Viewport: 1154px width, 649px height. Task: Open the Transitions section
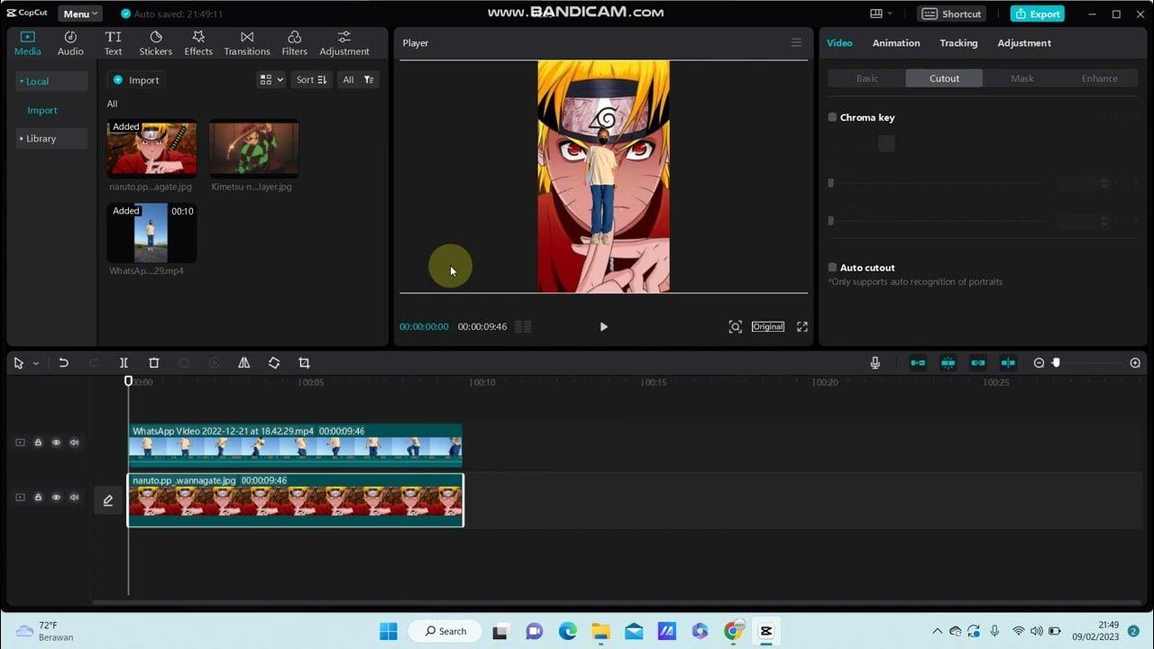(x=247, y=43)
